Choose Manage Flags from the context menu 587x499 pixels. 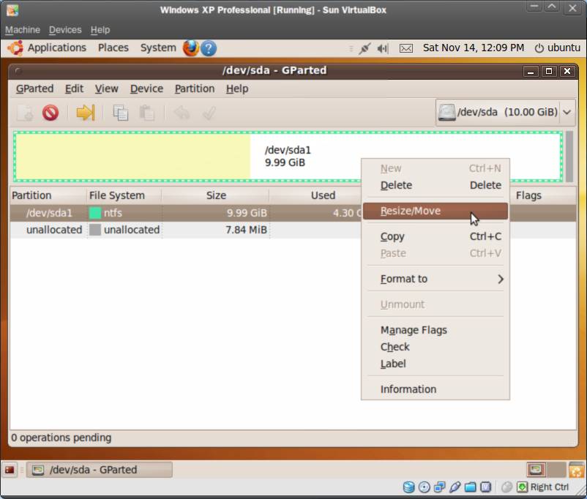pos(435,330)
